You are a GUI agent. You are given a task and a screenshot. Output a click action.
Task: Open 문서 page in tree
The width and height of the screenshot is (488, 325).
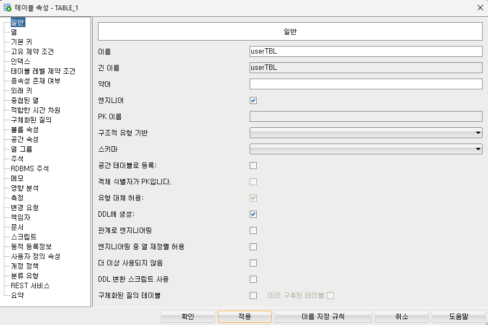click(x=17, y=227)
